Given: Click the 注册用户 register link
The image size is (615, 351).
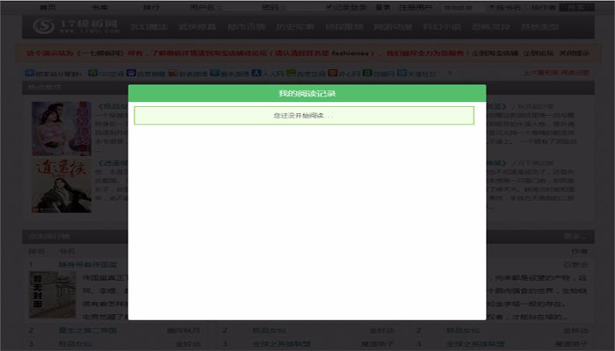Looking at the screenshot, I should click(x=416, y=7).
